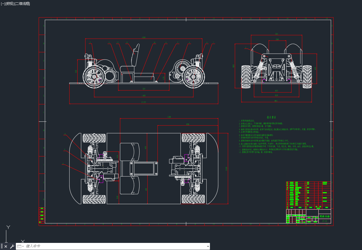Close the command line window
The width and height of the screenshot is (362, 250).
(x=6, y=246)
